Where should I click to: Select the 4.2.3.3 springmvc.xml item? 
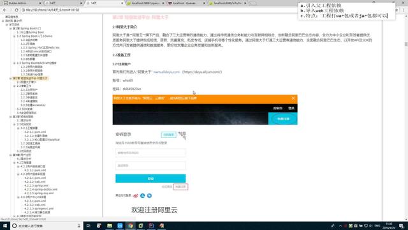tap(39, 209)
